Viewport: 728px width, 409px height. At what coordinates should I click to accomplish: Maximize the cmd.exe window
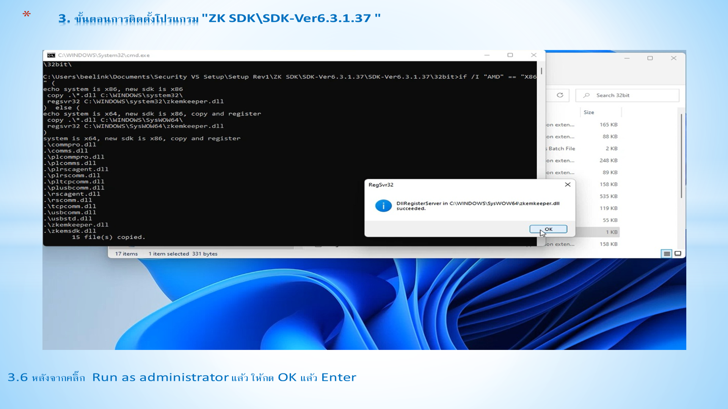click(510, 55)
